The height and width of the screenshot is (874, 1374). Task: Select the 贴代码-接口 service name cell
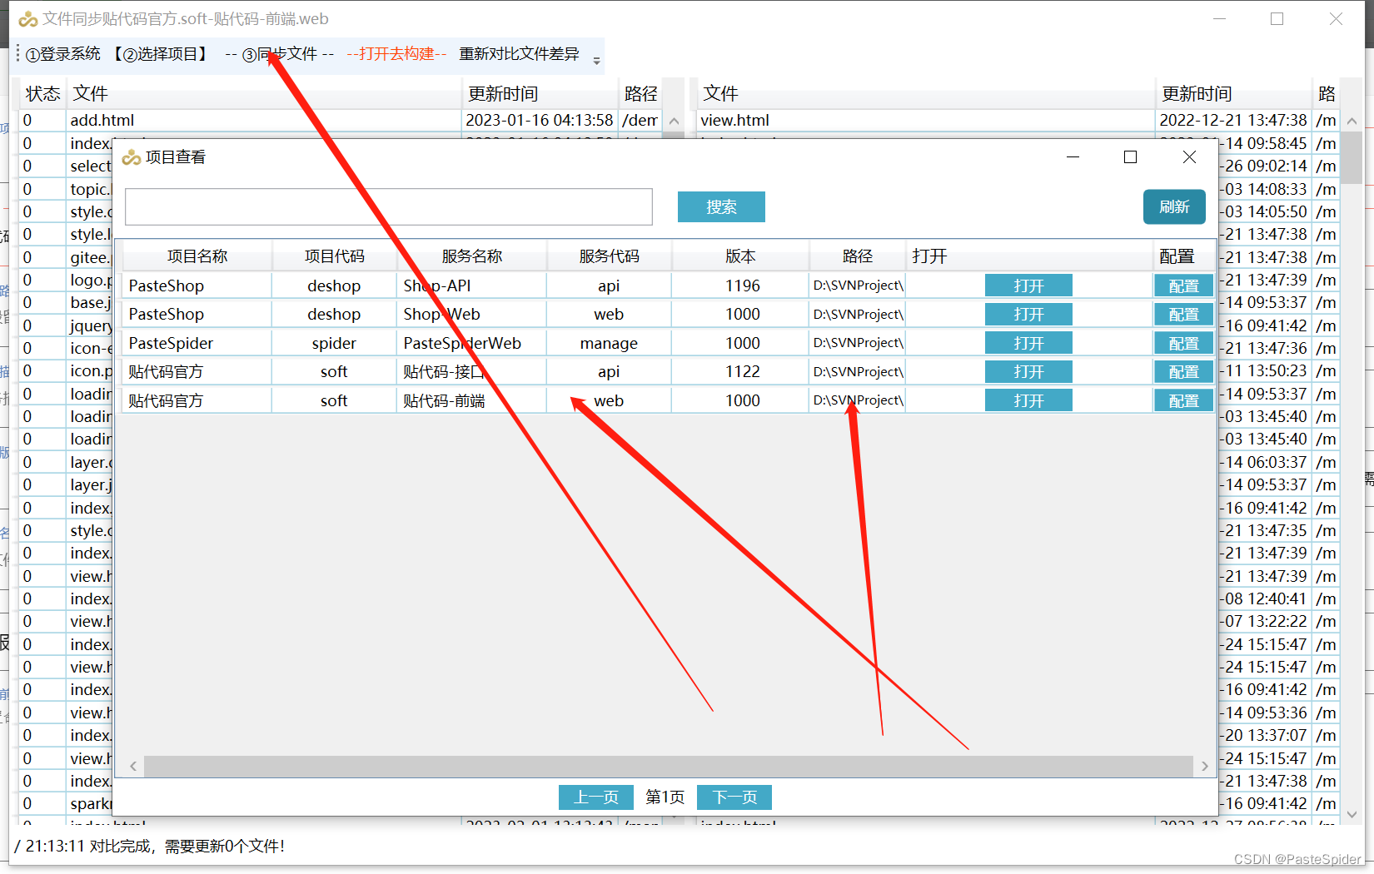(x=471, y=372)
